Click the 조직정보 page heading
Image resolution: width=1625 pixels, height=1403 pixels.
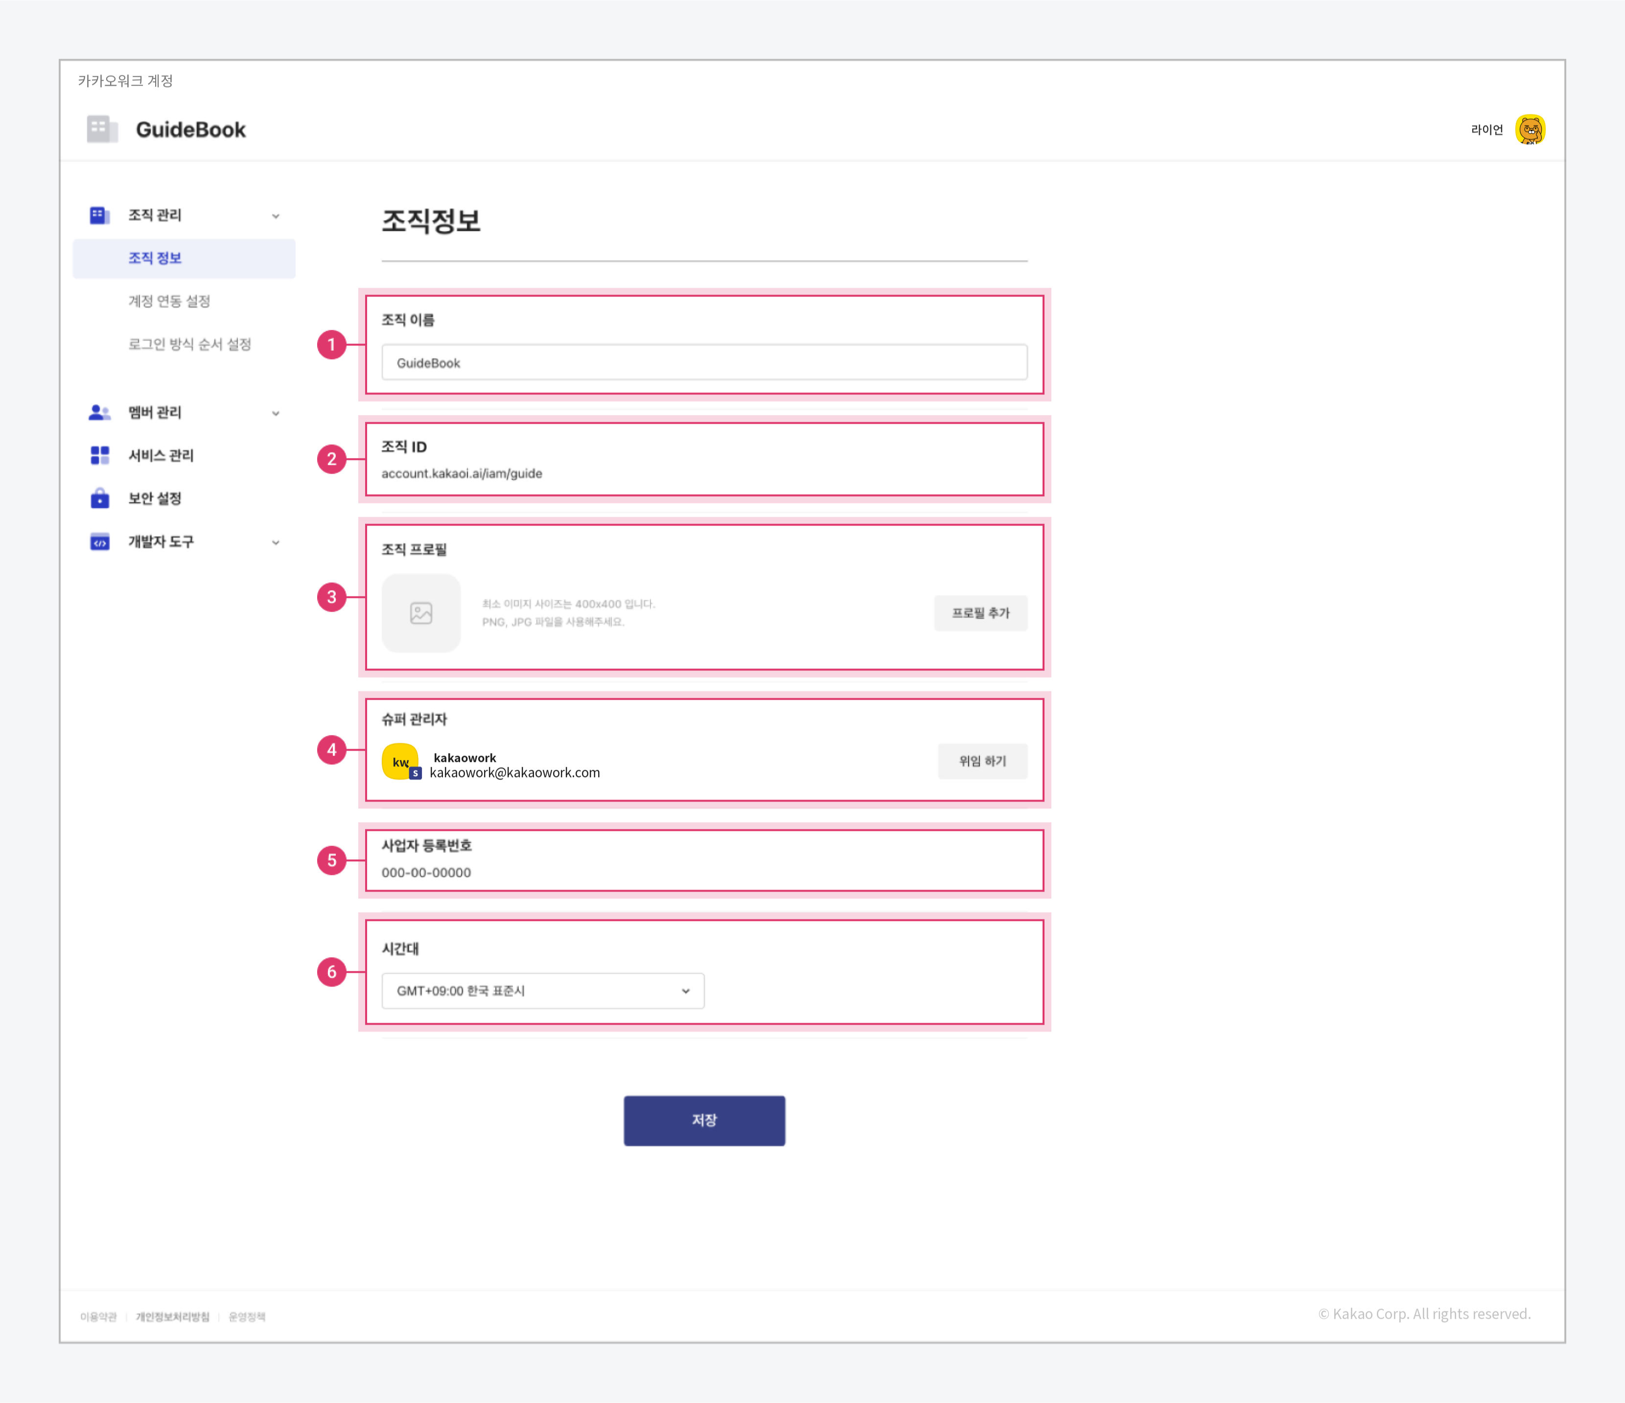click(431, 221)
